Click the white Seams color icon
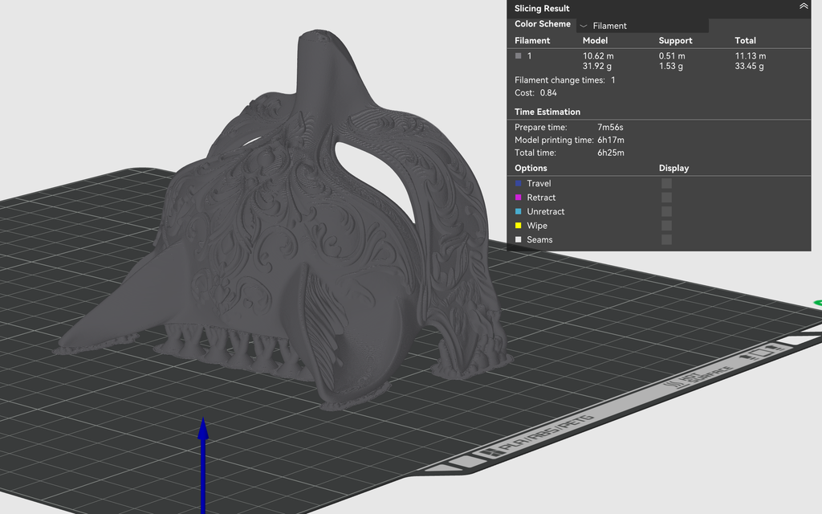822x514 pixels. pyautogui.click(x=519, y=239)
